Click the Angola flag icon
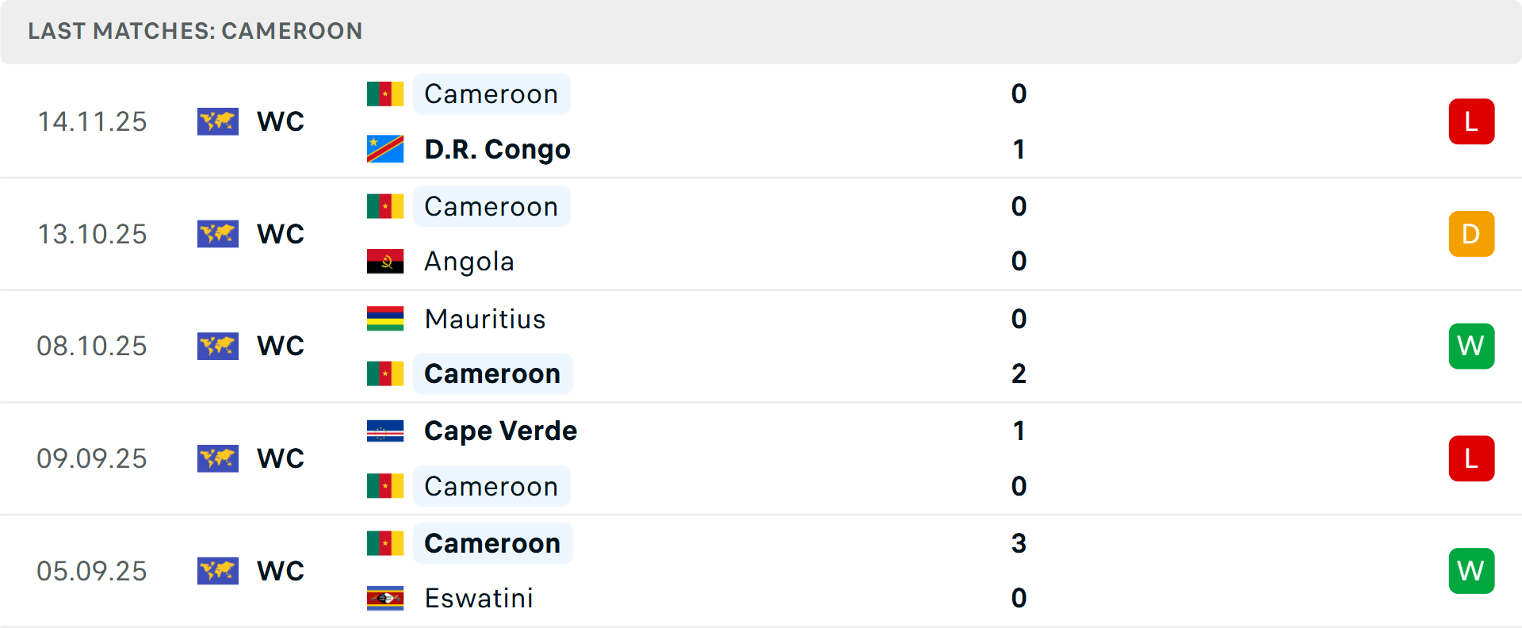The height and width of the screenshot is (628, 1522). click(385, 262)
